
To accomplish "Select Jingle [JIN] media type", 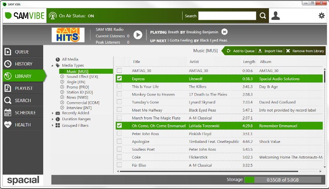I will [76, 82].
